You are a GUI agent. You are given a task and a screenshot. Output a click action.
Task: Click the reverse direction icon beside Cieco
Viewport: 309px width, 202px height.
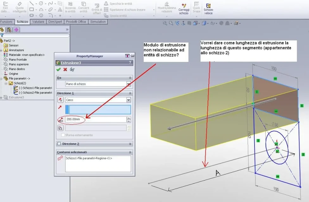click(60, 100)
